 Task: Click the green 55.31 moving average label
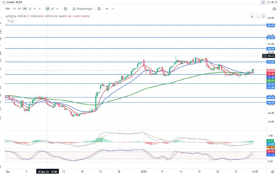tap(271, 81)
